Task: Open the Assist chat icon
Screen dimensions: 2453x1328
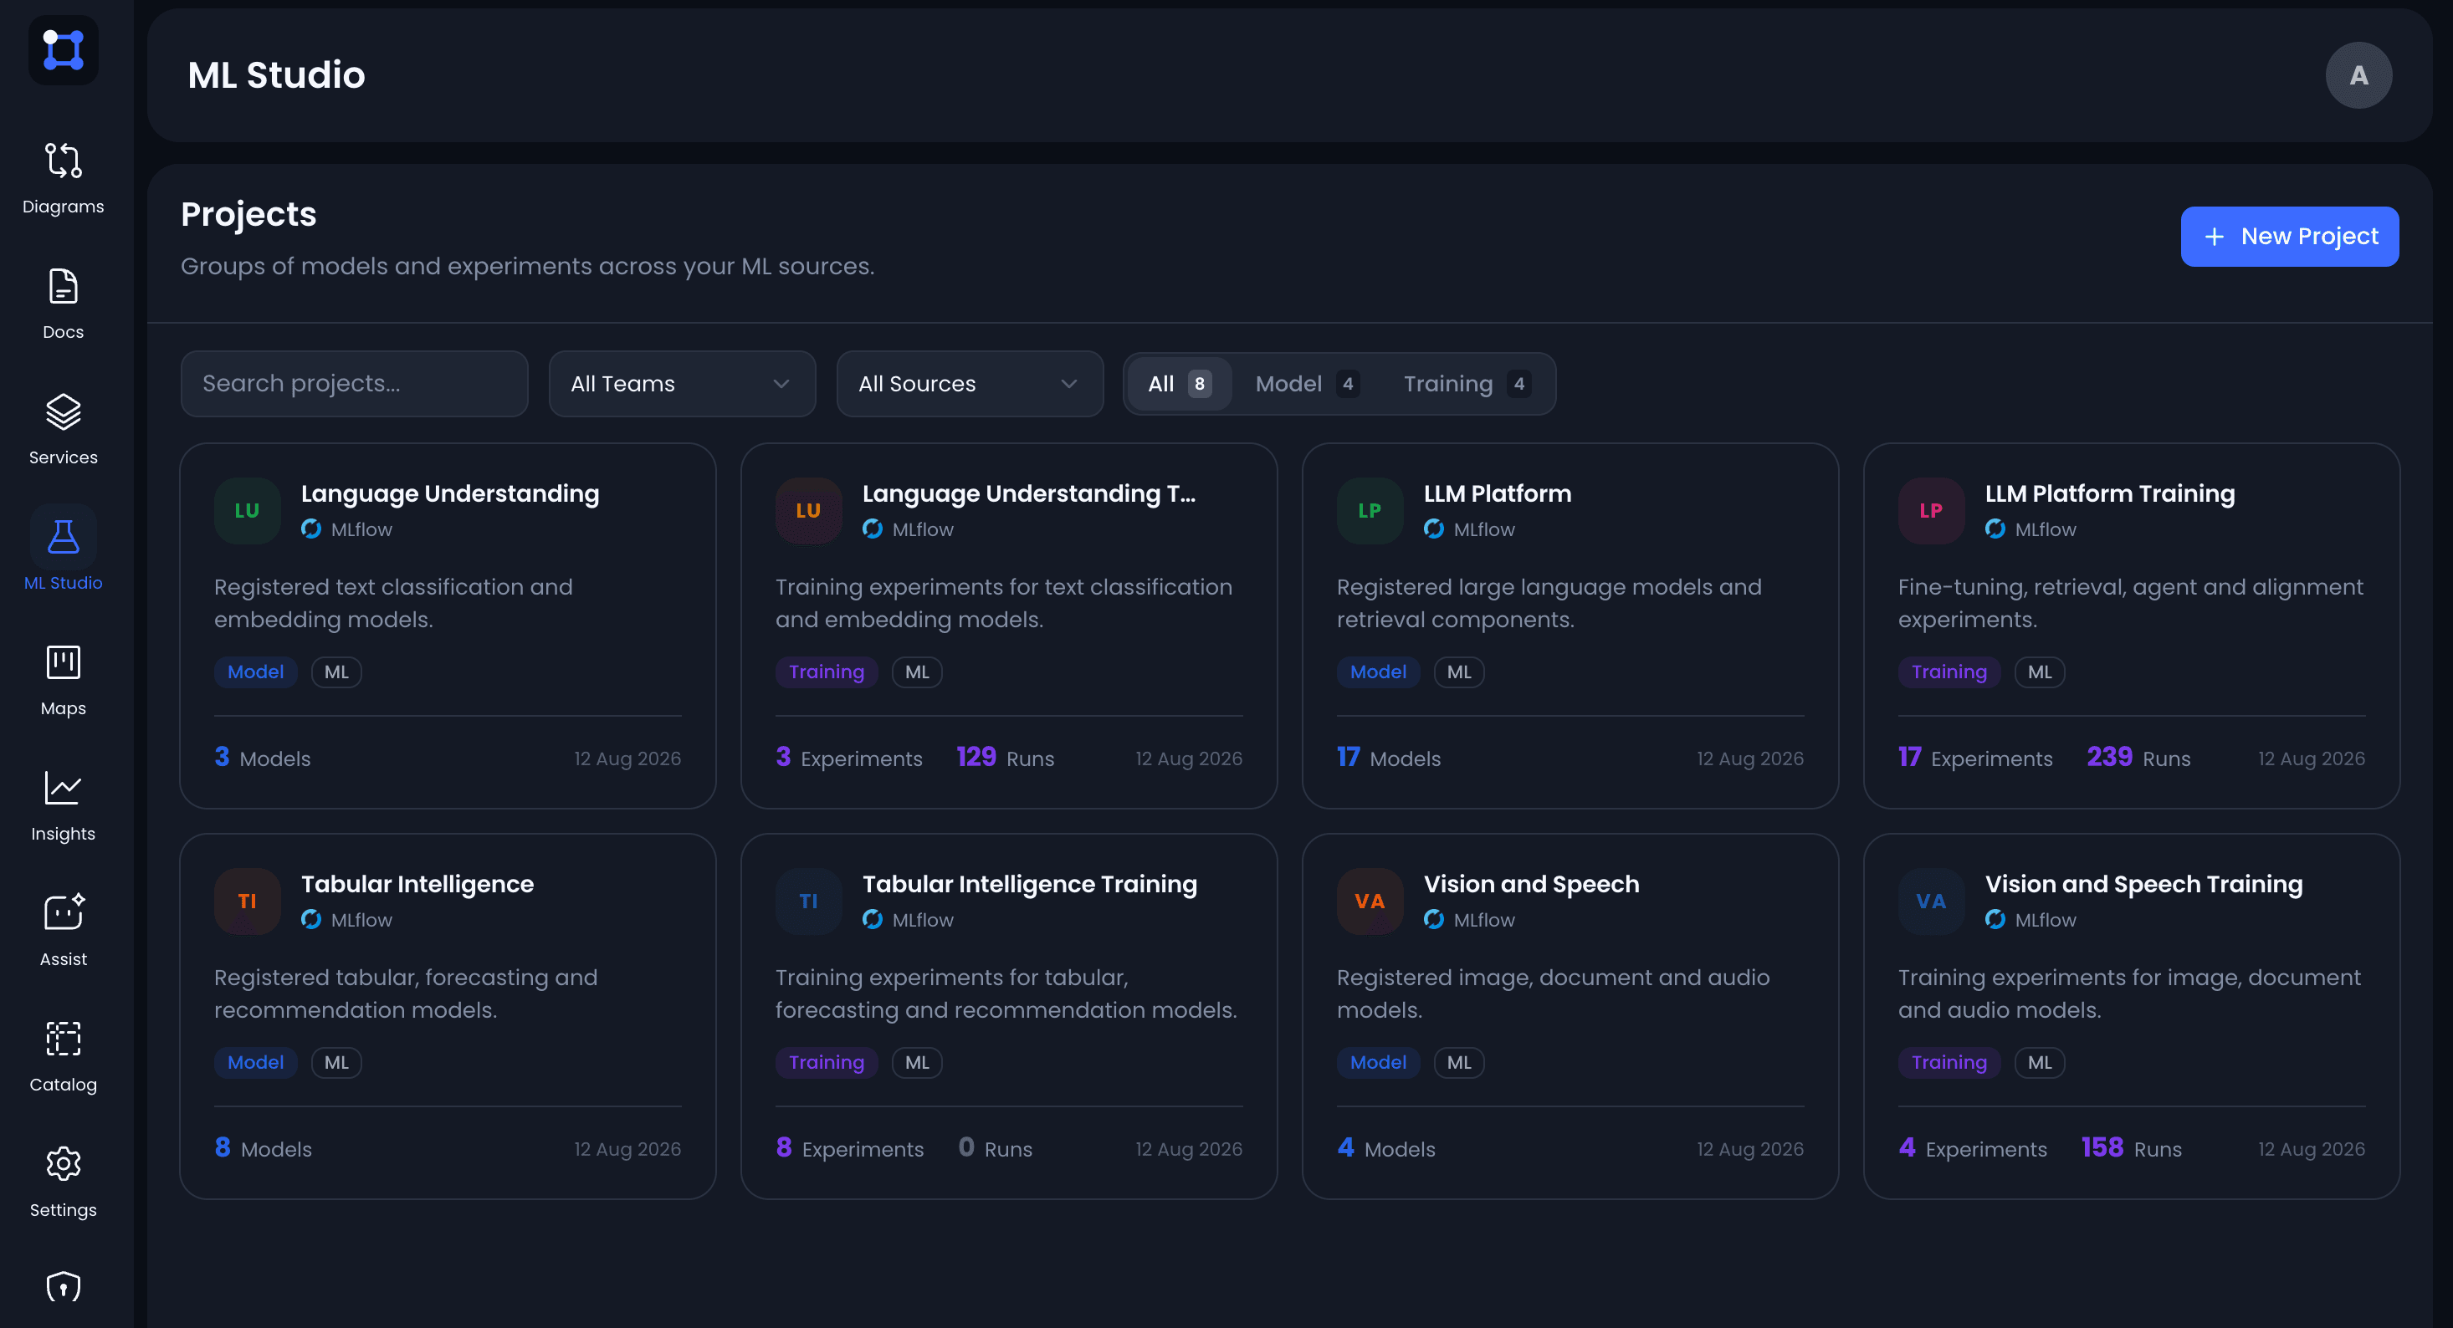Action: pyautogui.click(x=63, y=913)
